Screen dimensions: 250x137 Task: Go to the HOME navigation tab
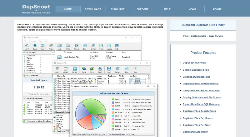(x=68, y=9)
